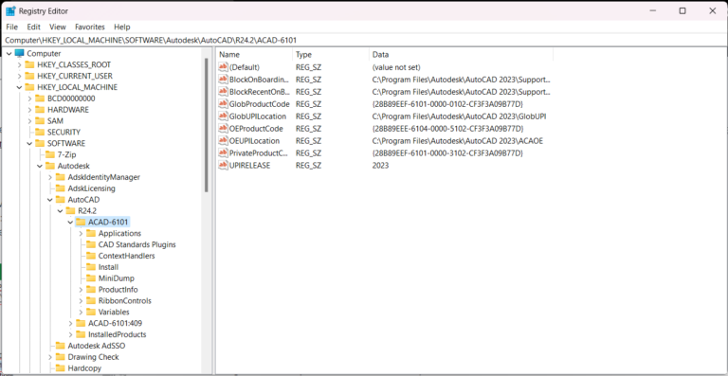The height and width of the screenshot is (376, 728).
Task: Maximize the Registry Editor window
Action: tap(682, 10)
